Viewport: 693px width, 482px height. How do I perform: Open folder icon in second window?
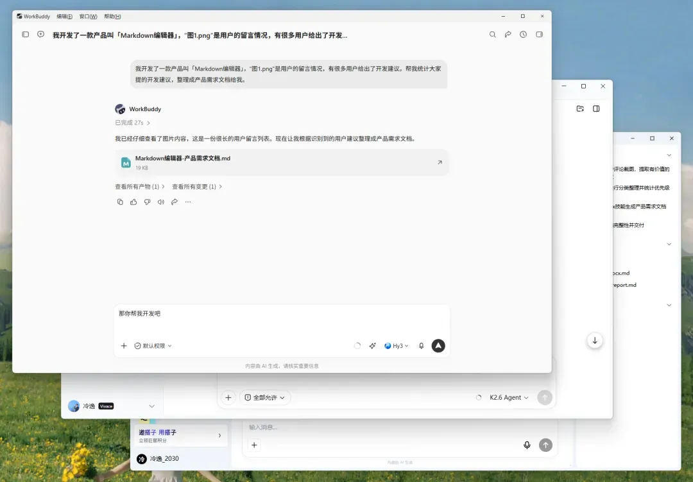[x=580, y=108]
